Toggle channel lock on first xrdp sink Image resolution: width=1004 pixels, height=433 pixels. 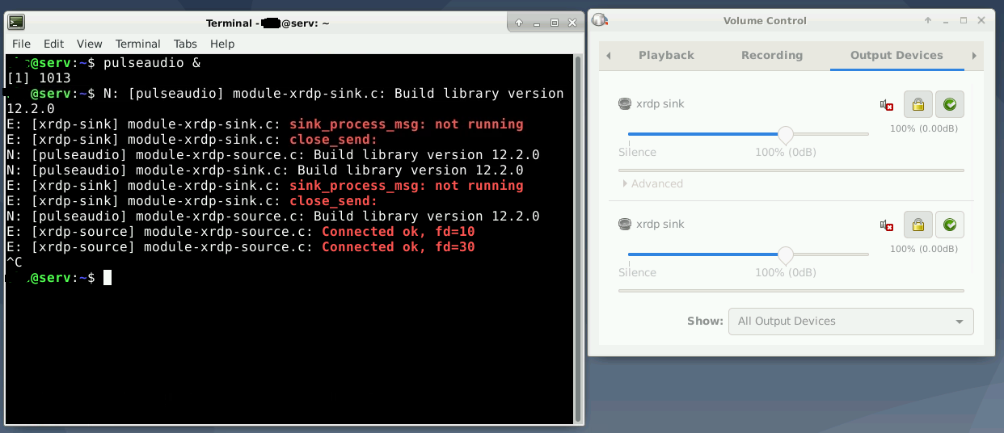pyautogui.click(x=918, y=104)
